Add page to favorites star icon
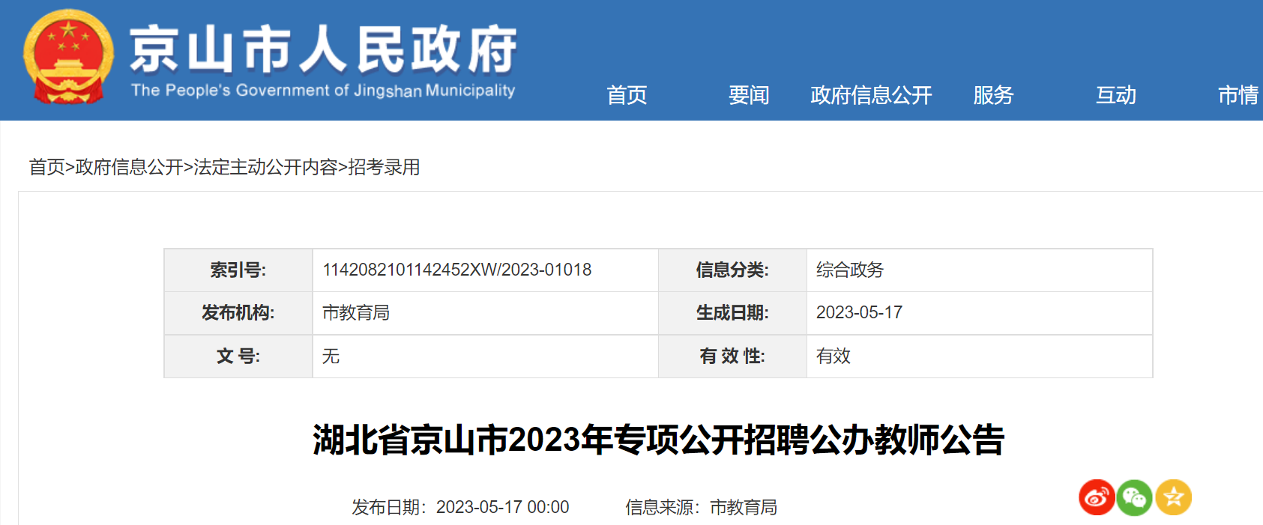Image resolution: width=1263 pixels, height=525 pixels. [1173, 497]
